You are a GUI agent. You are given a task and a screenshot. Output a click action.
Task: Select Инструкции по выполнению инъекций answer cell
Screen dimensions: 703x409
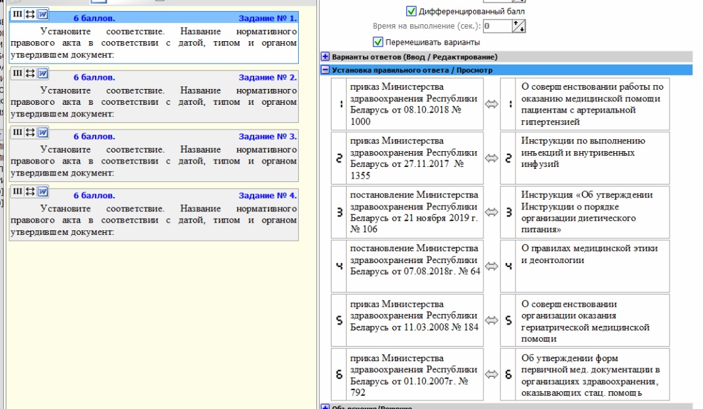[592, 158]
